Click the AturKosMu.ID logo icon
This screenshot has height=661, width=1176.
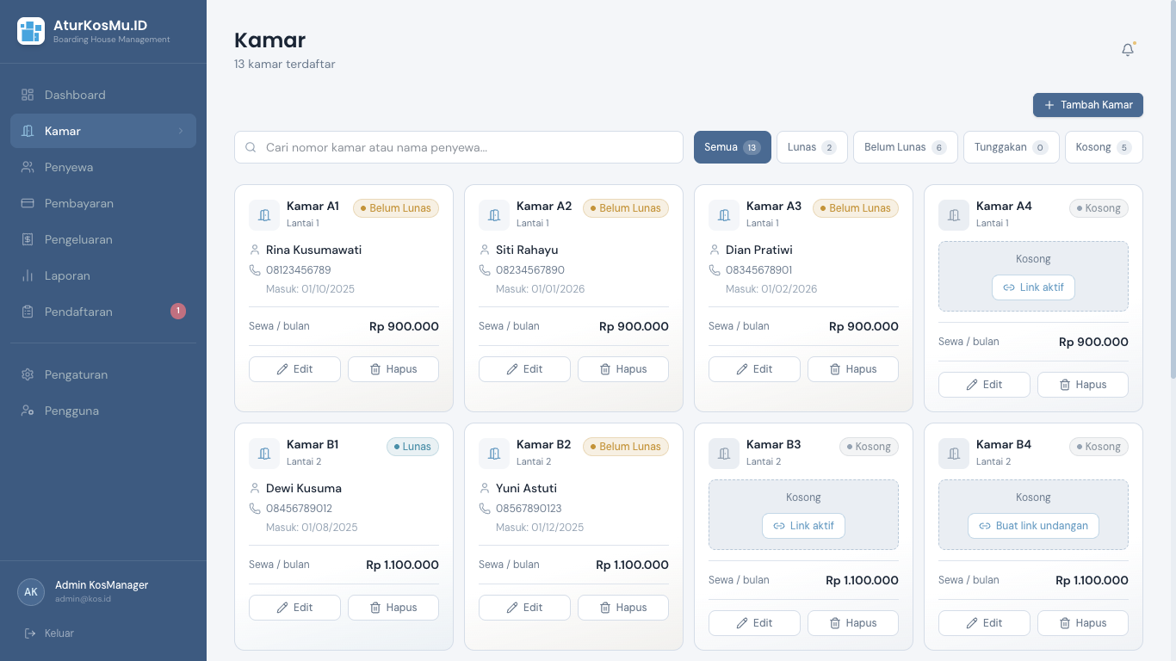(x=31, y=31)
